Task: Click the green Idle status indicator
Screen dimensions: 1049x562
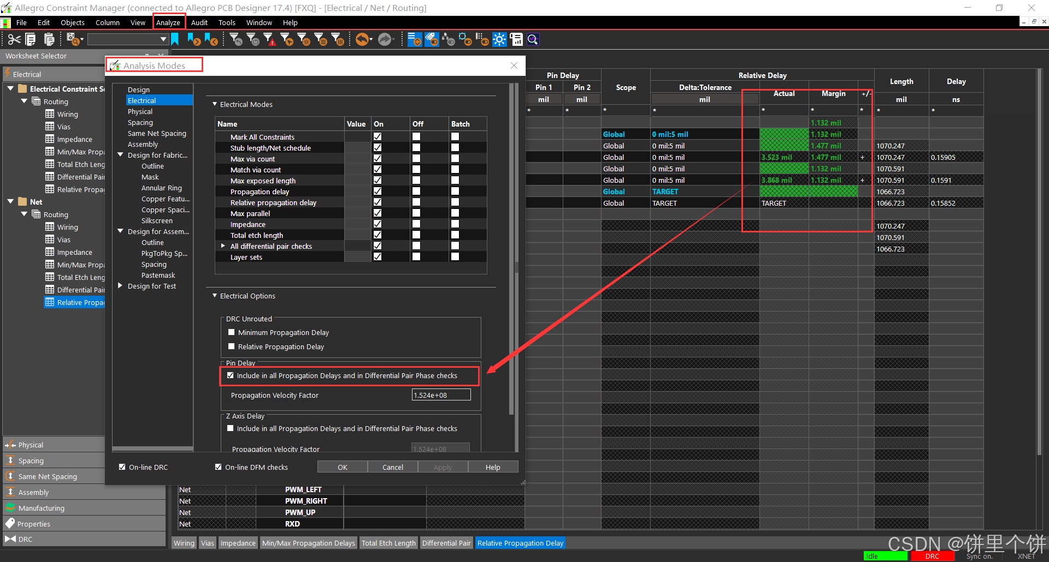Action: pyautogui.click(x=886, y=556)
